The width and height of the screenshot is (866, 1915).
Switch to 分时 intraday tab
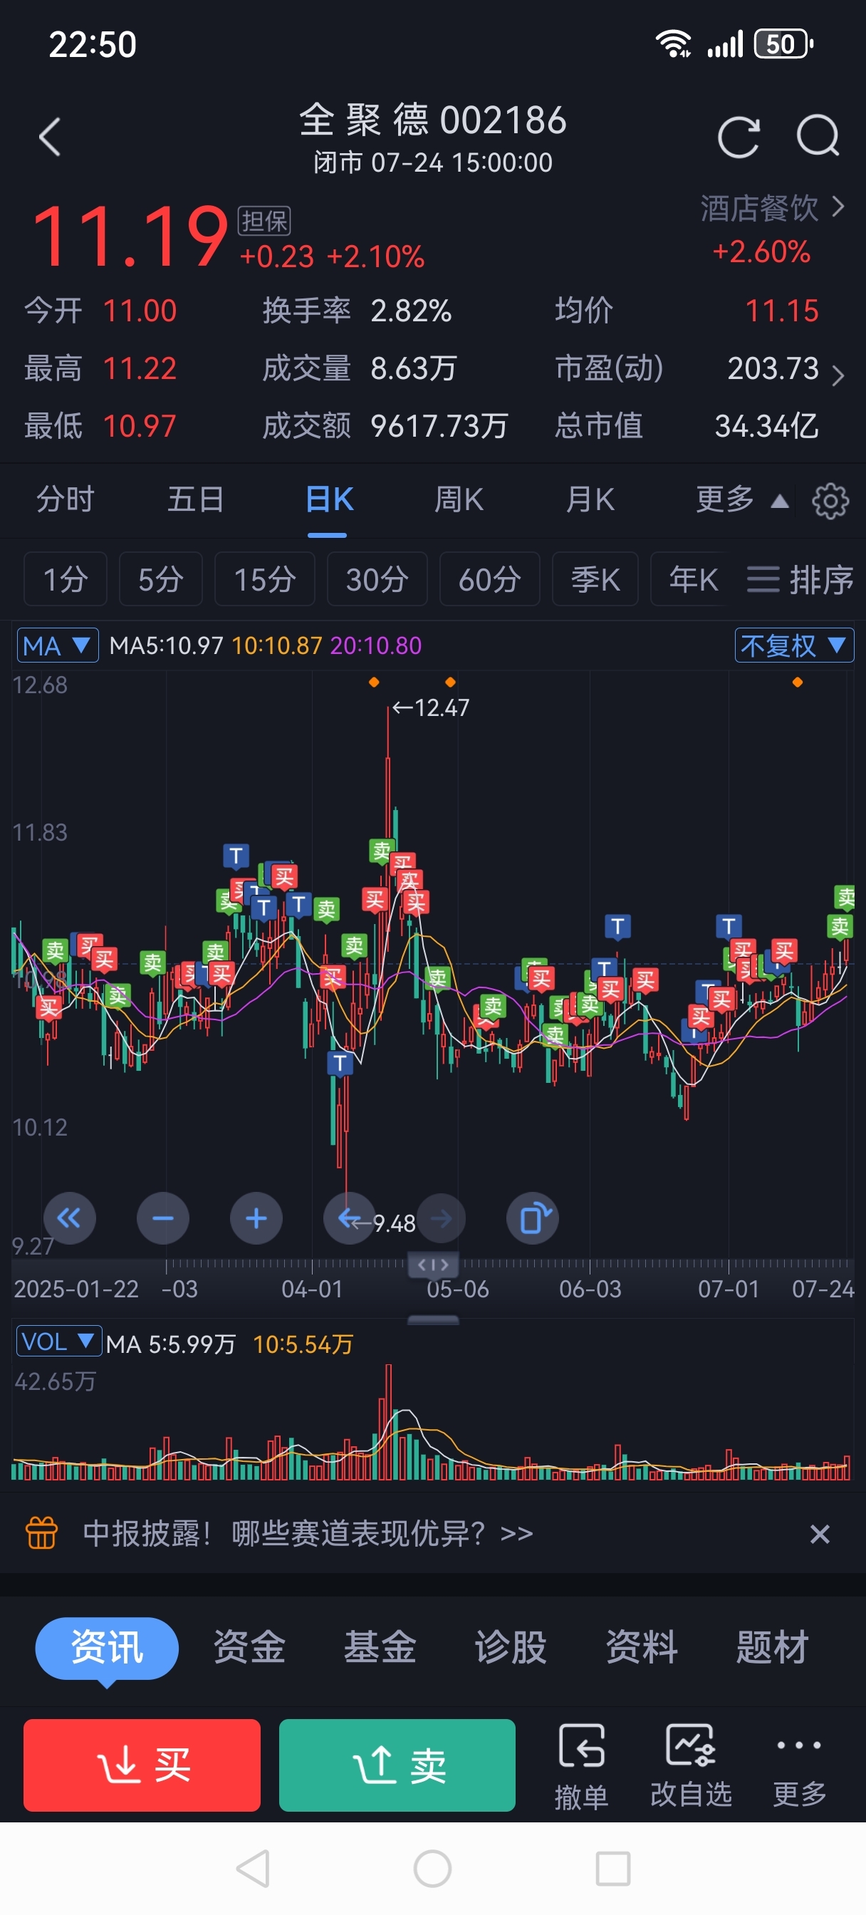coord(66,499)
